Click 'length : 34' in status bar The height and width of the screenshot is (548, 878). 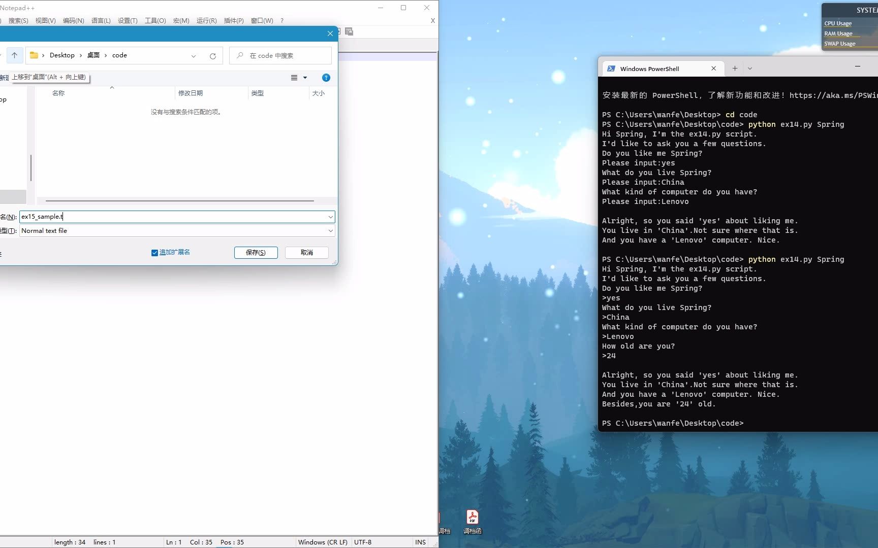click(70, 542)
